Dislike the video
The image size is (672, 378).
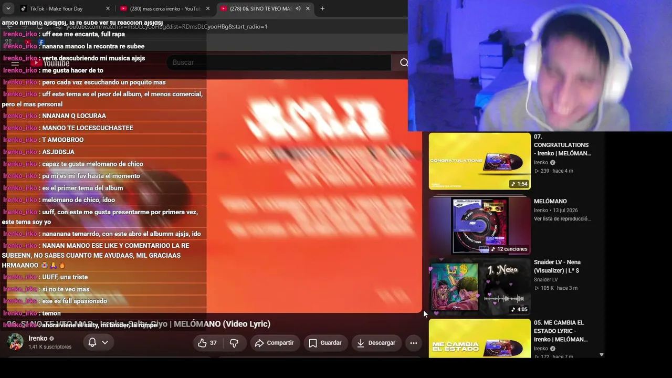click(x=234, y=343)
